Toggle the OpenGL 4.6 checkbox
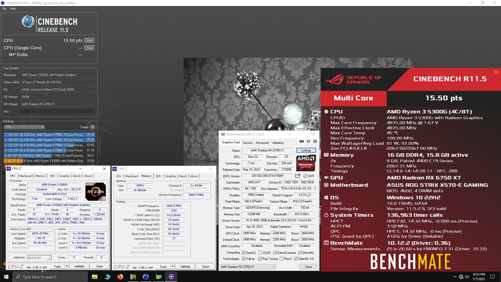This screenshot has height=282, width=501. (296, 259)
